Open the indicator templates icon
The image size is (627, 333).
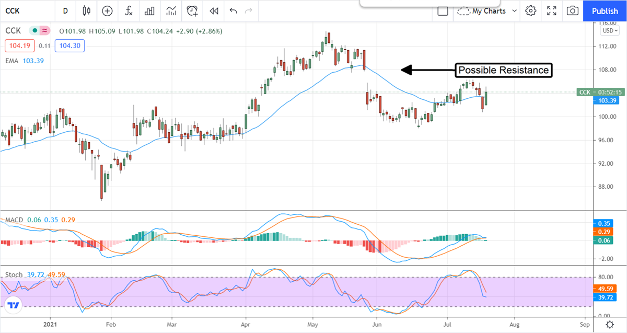171,10
